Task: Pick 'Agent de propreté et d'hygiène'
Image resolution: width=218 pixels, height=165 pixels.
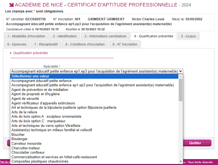Action: [94, 94]
